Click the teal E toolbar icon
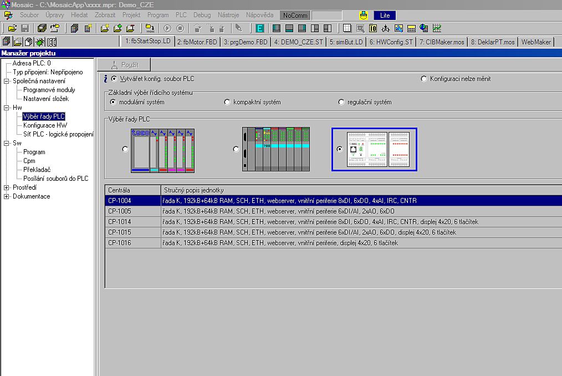This screenshot has width=562, height=376. pos(260,28)
